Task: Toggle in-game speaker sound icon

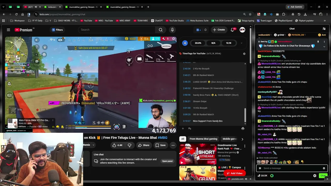Action: click(37, 40)
